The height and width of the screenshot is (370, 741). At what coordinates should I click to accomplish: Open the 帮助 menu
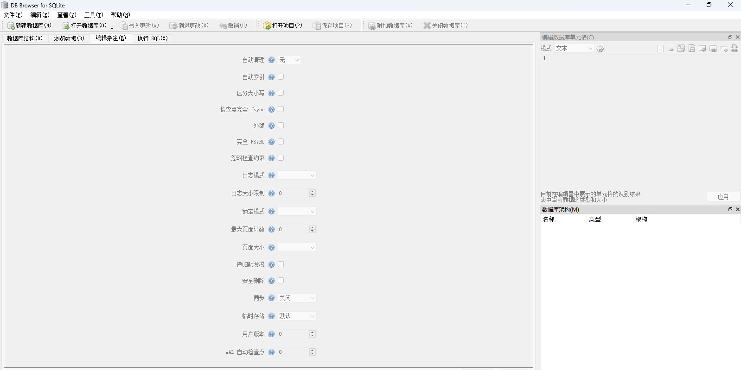click(x=121, y=15)
